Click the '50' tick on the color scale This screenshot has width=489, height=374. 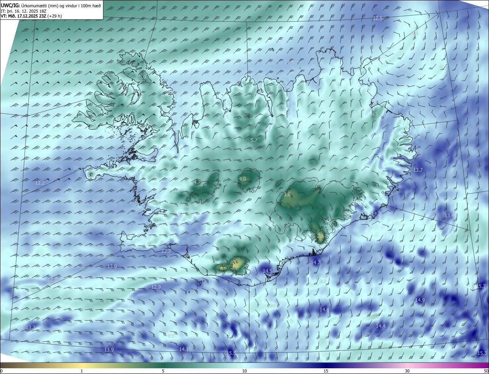pos(486,371)
